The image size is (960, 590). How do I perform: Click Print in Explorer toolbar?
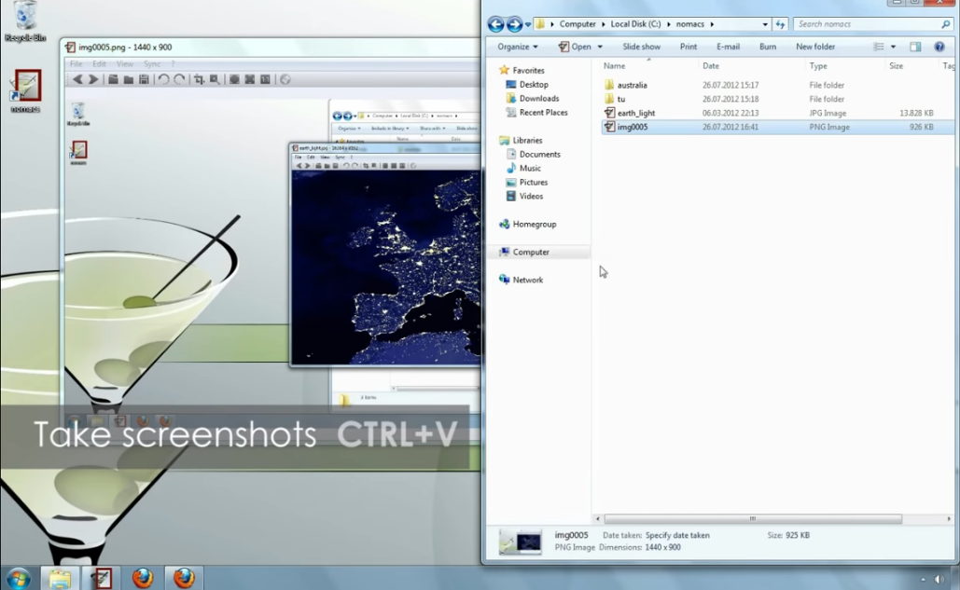pos(689,47)
